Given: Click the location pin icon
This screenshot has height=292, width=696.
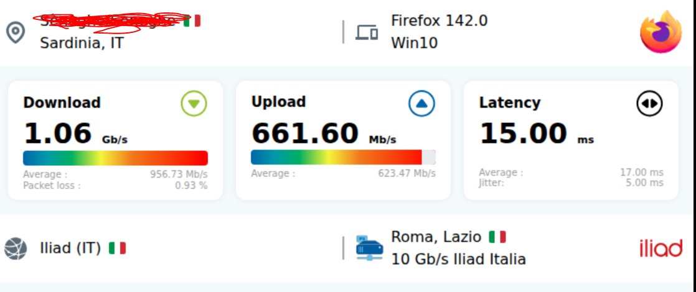Looking at the screenshot, I should click(16, 32).
